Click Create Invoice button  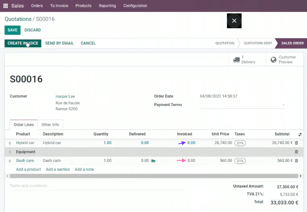[23, 43]
